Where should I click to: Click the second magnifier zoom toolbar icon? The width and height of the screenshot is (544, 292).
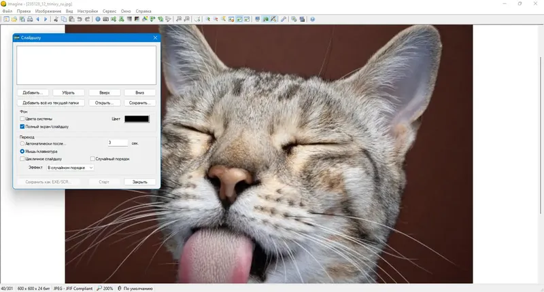(186, 19)
